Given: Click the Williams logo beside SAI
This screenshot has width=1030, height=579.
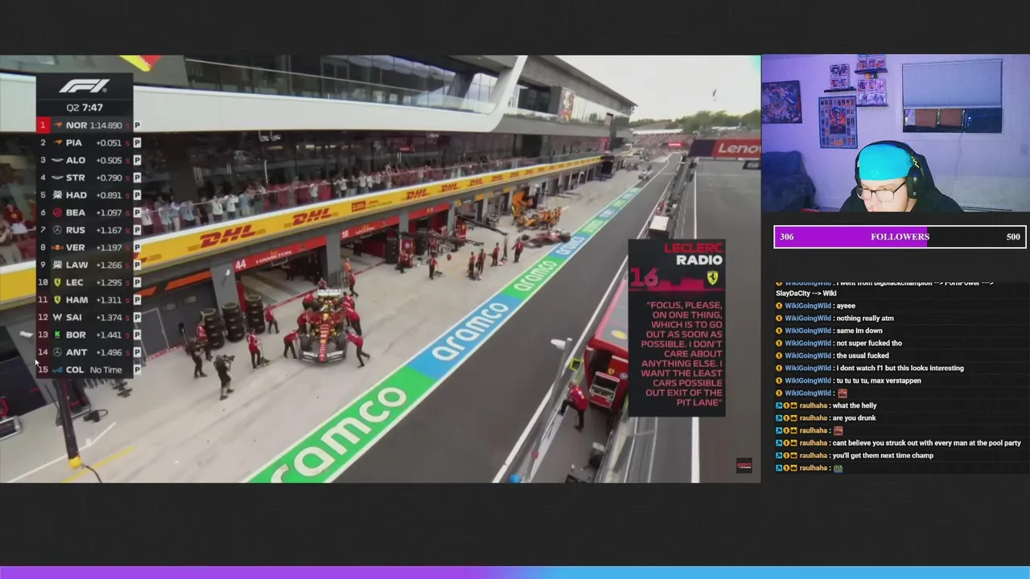Looking at the screenshot, I should [x=57, y=318].
